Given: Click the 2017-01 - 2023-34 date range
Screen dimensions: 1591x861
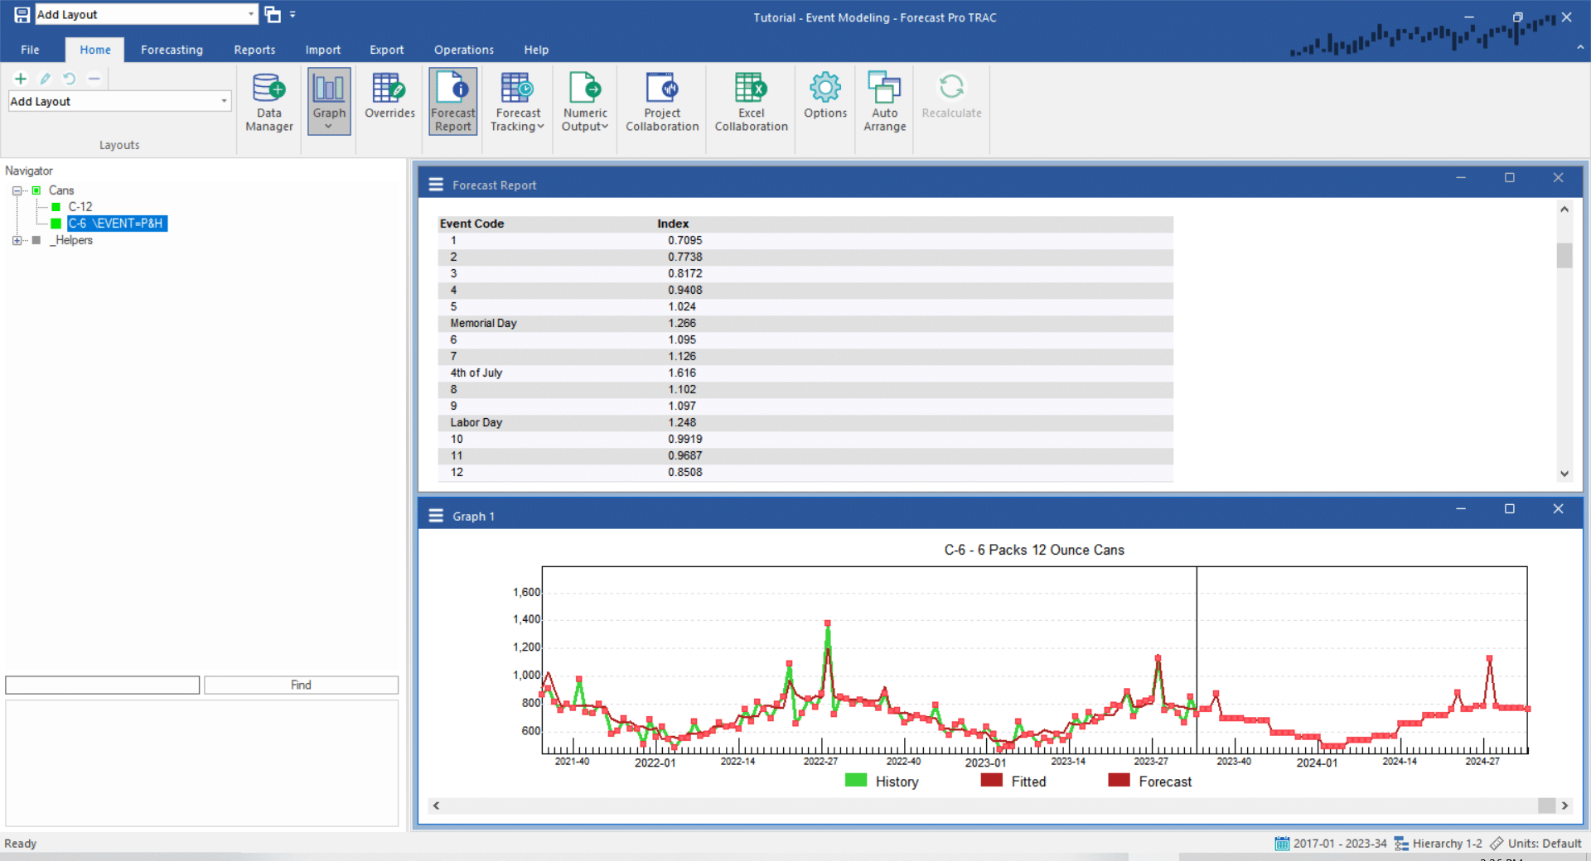Looking at the screenshot, I should 1331,844.
